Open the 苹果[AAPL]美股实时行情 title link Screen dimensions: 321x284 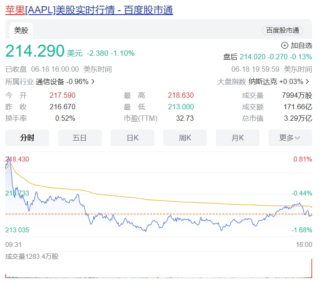pyautogui.click(x=89, y=10)
